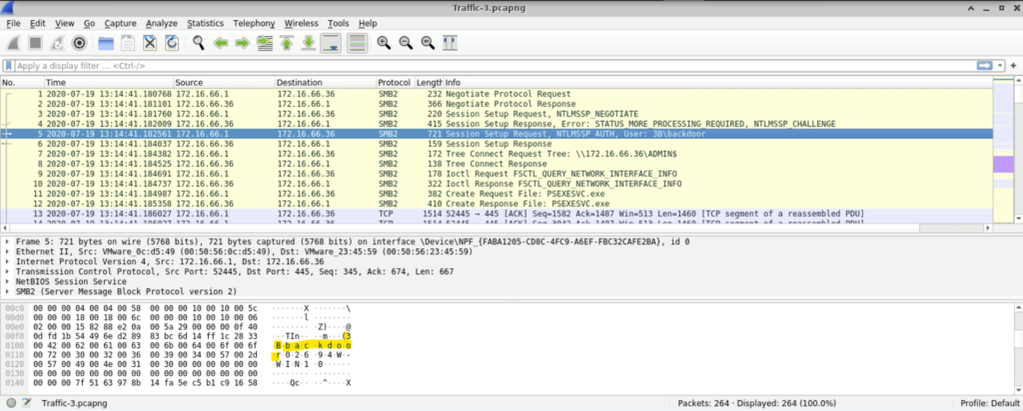Click the display filter bookmark icon
The width and height of the screenshot is (1023, 411).
(x=9, y=66)
